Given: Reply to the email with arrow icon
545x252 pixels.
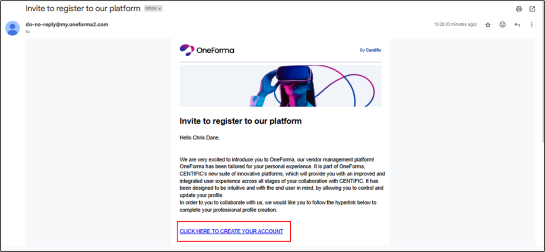Looking at the screenshot, I should point(517,25).
